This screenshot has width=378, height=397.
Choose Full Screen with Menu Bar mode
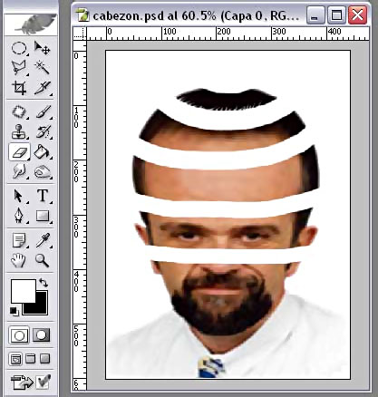pos(30,359)
